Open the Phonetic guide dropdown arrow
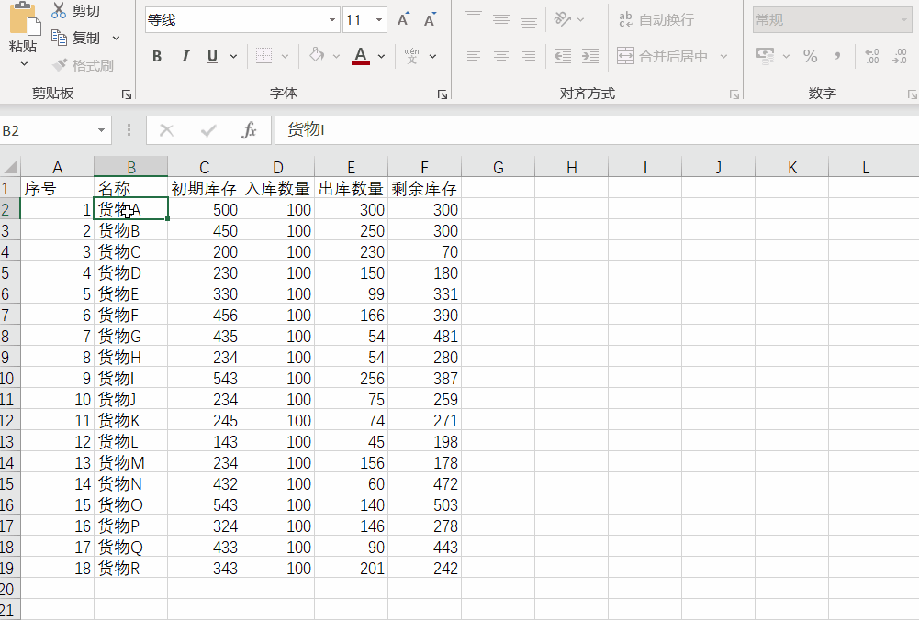 tap(432, 56)
